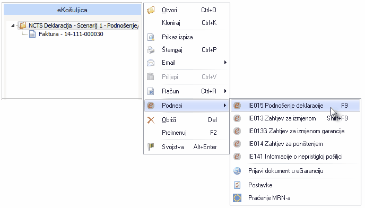The image size is (365, 208).
Task: Click the IE013G izmjenom garancije icon
Action: (x=237, y=131)
